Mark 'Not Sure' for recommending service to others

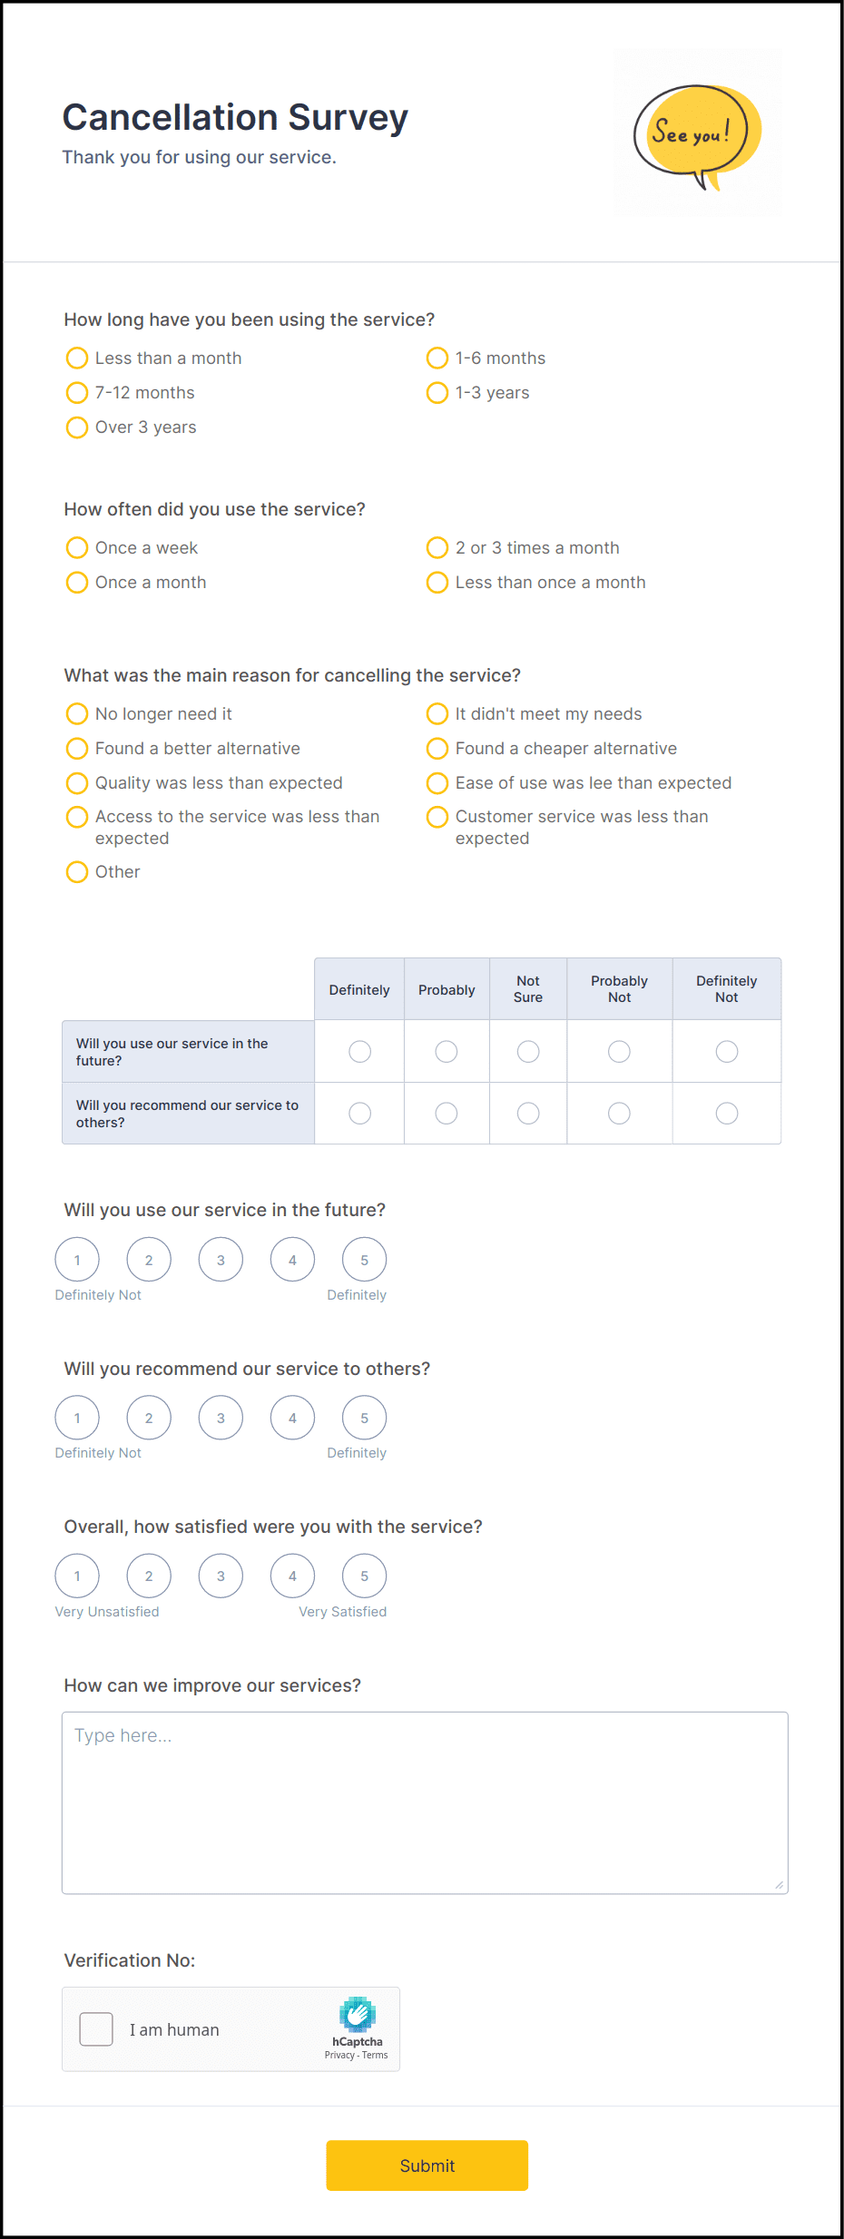tap(528, 1113)
